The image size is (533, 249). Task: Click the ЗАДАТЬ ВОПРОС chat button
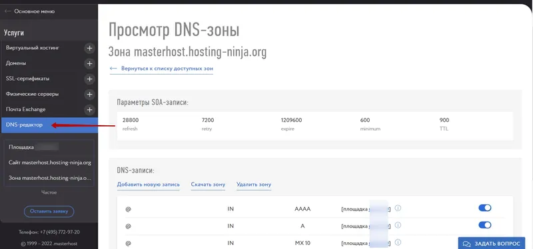point(492,244)
